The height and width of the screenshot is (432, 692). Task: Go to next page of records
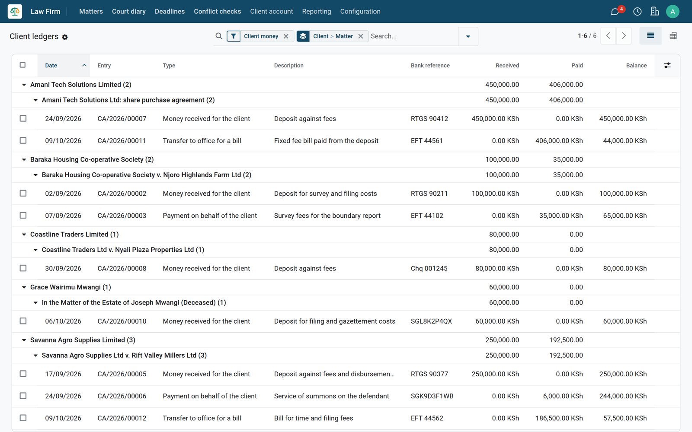pyautogui.click(x=624, y=36)
